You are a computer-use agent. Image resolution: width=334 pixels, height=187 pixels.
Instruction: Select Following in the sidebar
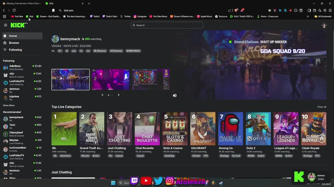point(22,50)
